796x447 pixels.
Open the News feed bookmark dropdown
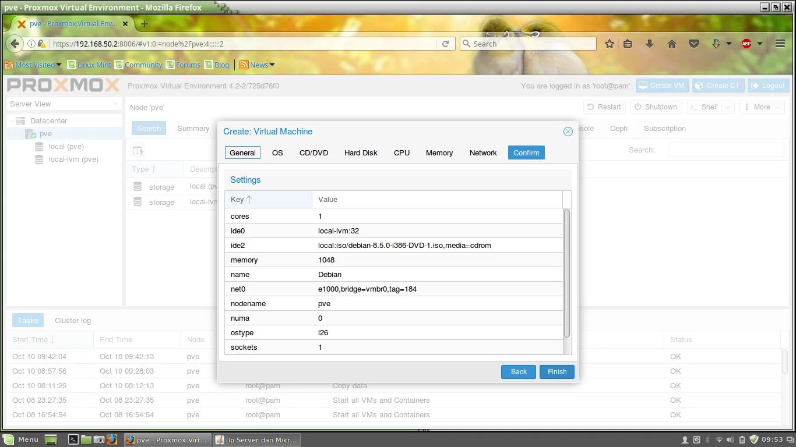tap(257, 65)
